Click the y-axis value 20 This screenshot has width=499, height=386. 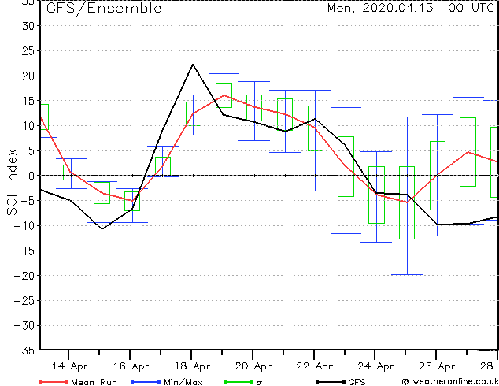(x=28, y=76)
